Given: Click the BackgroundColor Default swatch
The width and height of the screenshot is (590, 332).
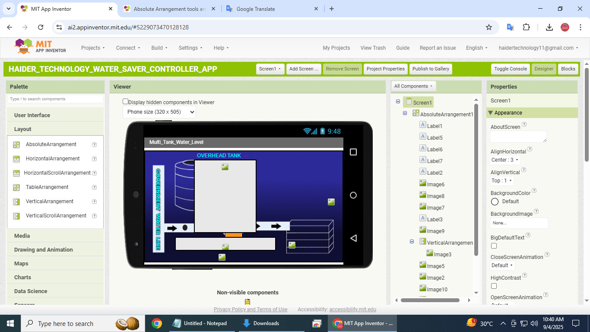Looking at the screenshot, I should tap(495, 202).
